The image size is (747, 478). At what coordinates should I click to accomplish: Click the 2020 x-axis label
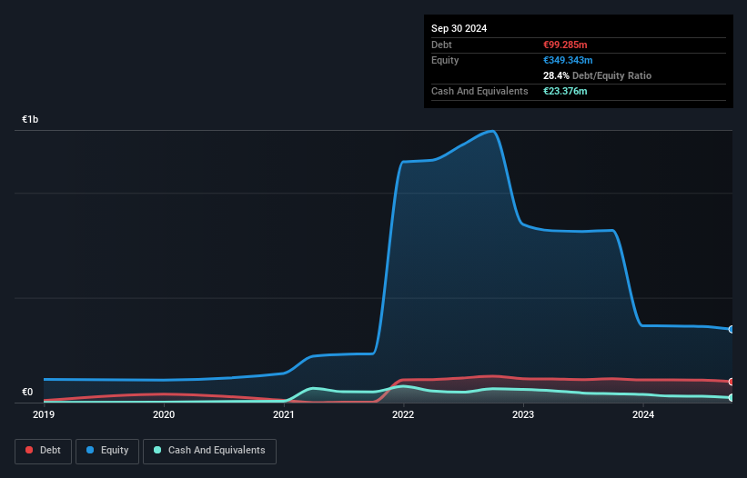[164, 414]
